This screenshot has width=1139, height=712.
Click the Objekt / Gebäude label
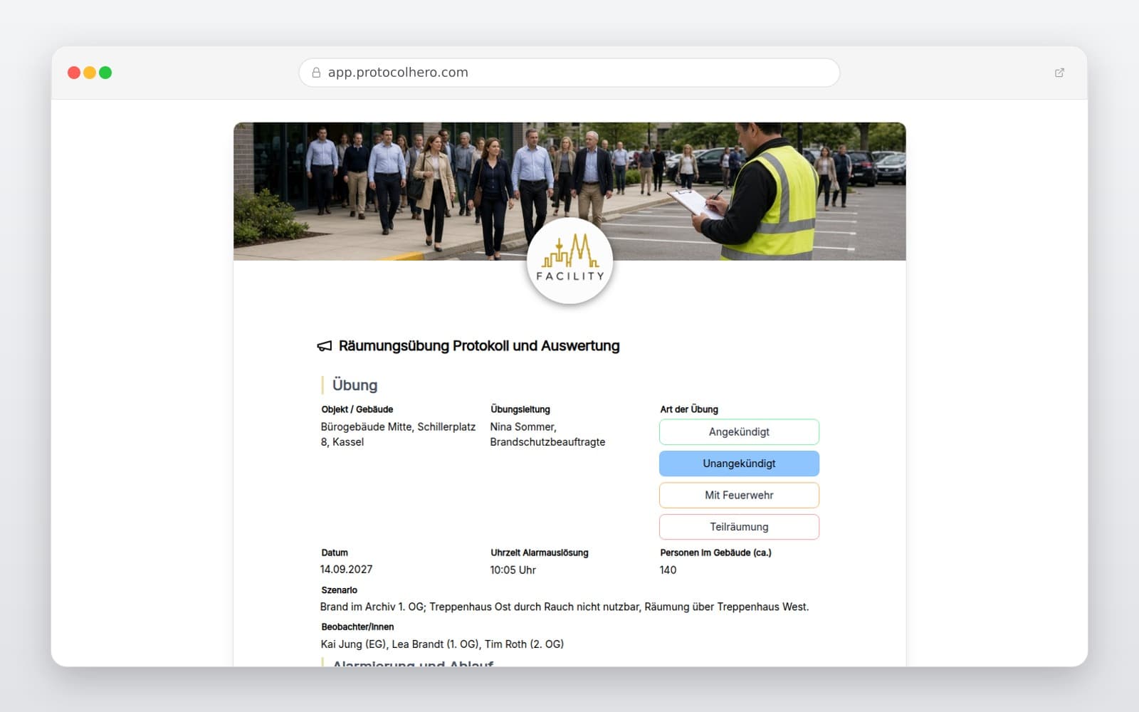click(x=357, y=409)
